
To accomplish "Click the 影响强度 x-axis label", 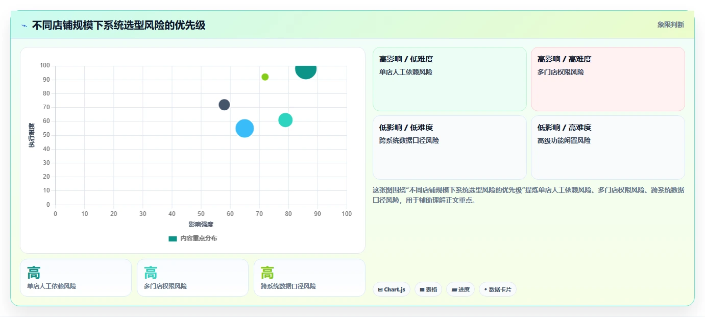I will 201,225.
